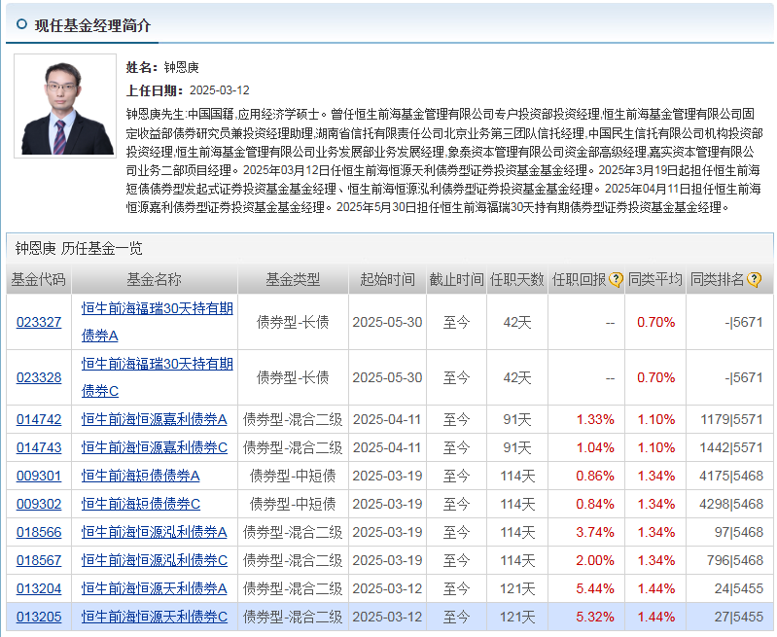This screenshot has height=637, width=777.
Task: Click the manager name 钟恩庚 beside 姓名
Action: tap(182, 67)
